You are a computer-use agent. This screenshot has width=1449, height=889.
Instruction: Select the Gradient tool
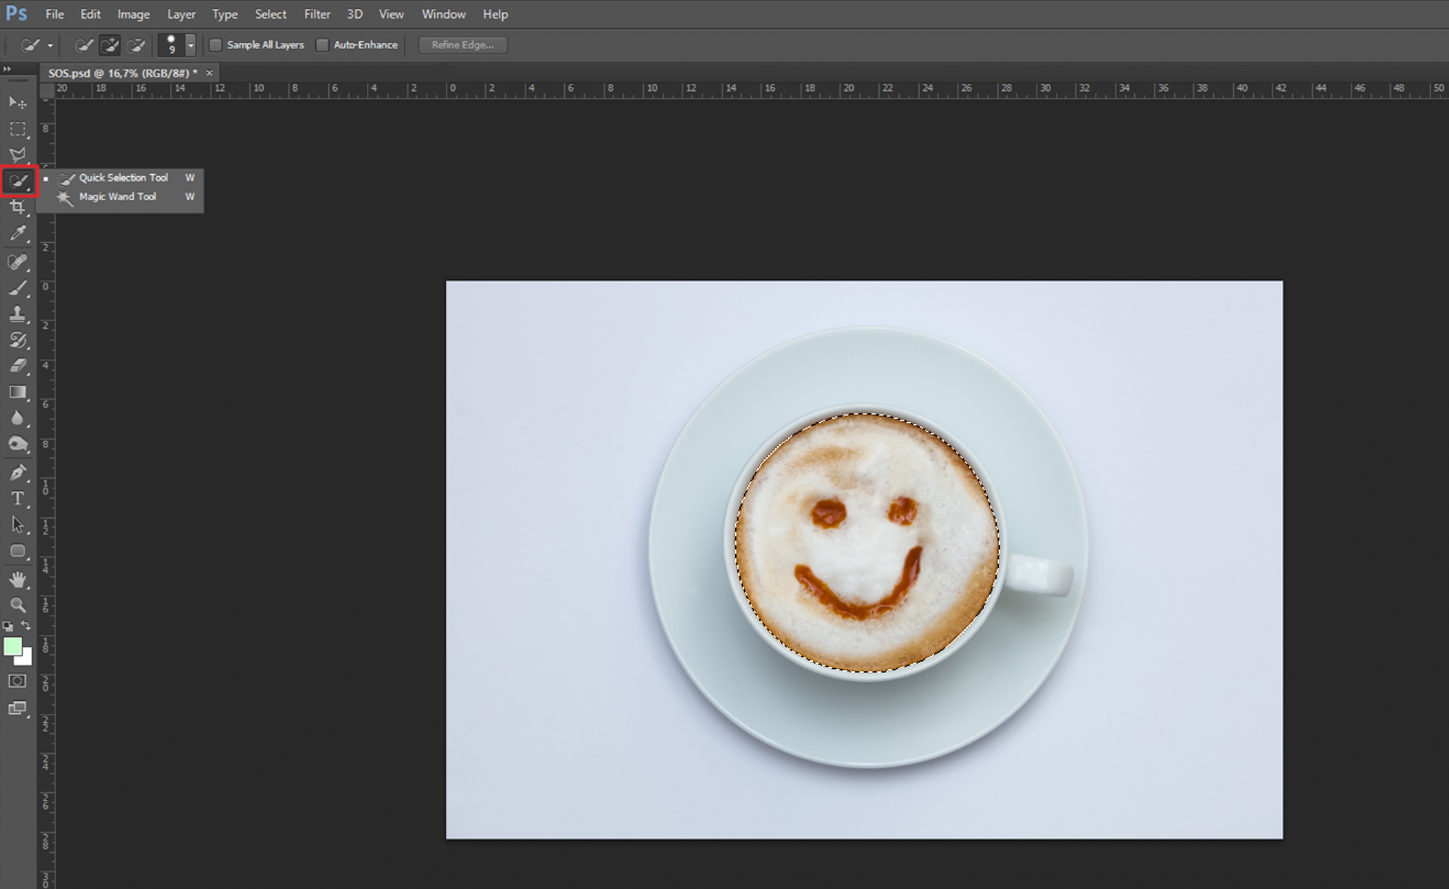pyautogui.click(x=18, y=392)
